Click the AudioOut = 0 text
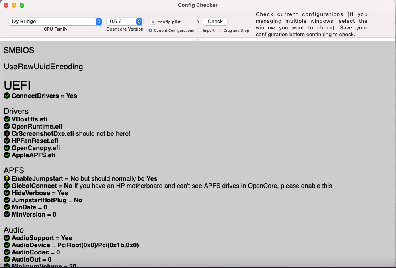Screen dimensions: 396x268 click(31, 259)
